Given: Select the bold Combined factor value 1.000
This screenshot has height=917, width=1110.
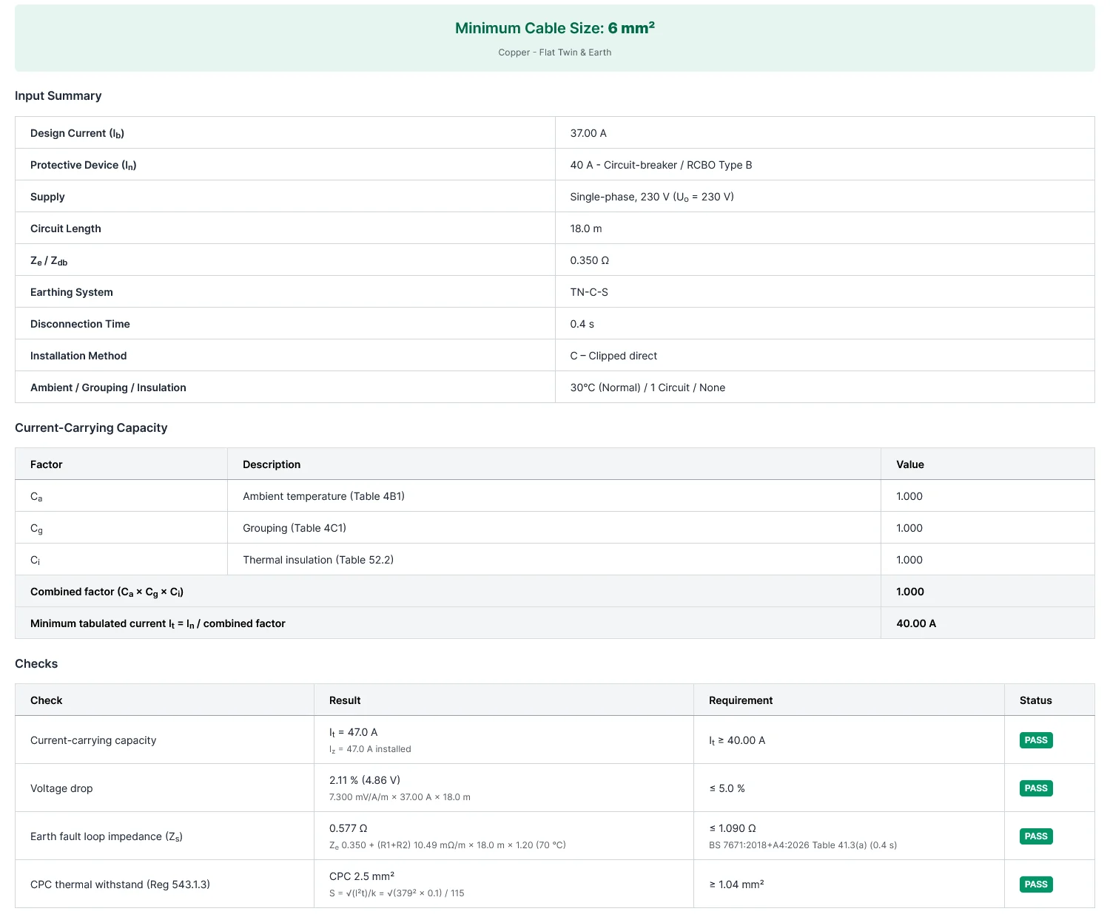Looking at the screenshot, I should pyautogui.click(x=910, y=592).
